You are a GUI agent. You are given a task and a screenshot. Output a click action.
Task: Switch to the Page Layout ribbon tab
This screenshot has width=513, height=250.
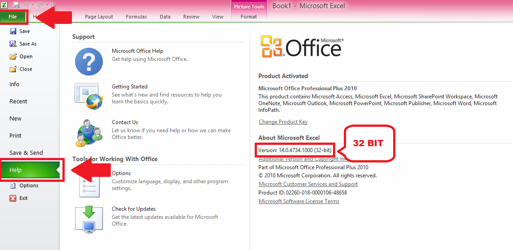tap(99, 17)
